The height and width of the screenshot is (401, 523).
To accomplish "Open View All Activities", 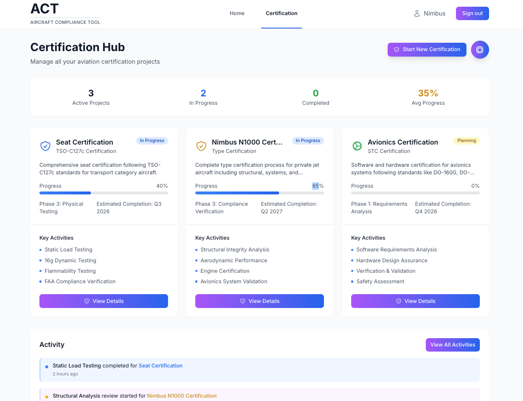I will (453, 345).
